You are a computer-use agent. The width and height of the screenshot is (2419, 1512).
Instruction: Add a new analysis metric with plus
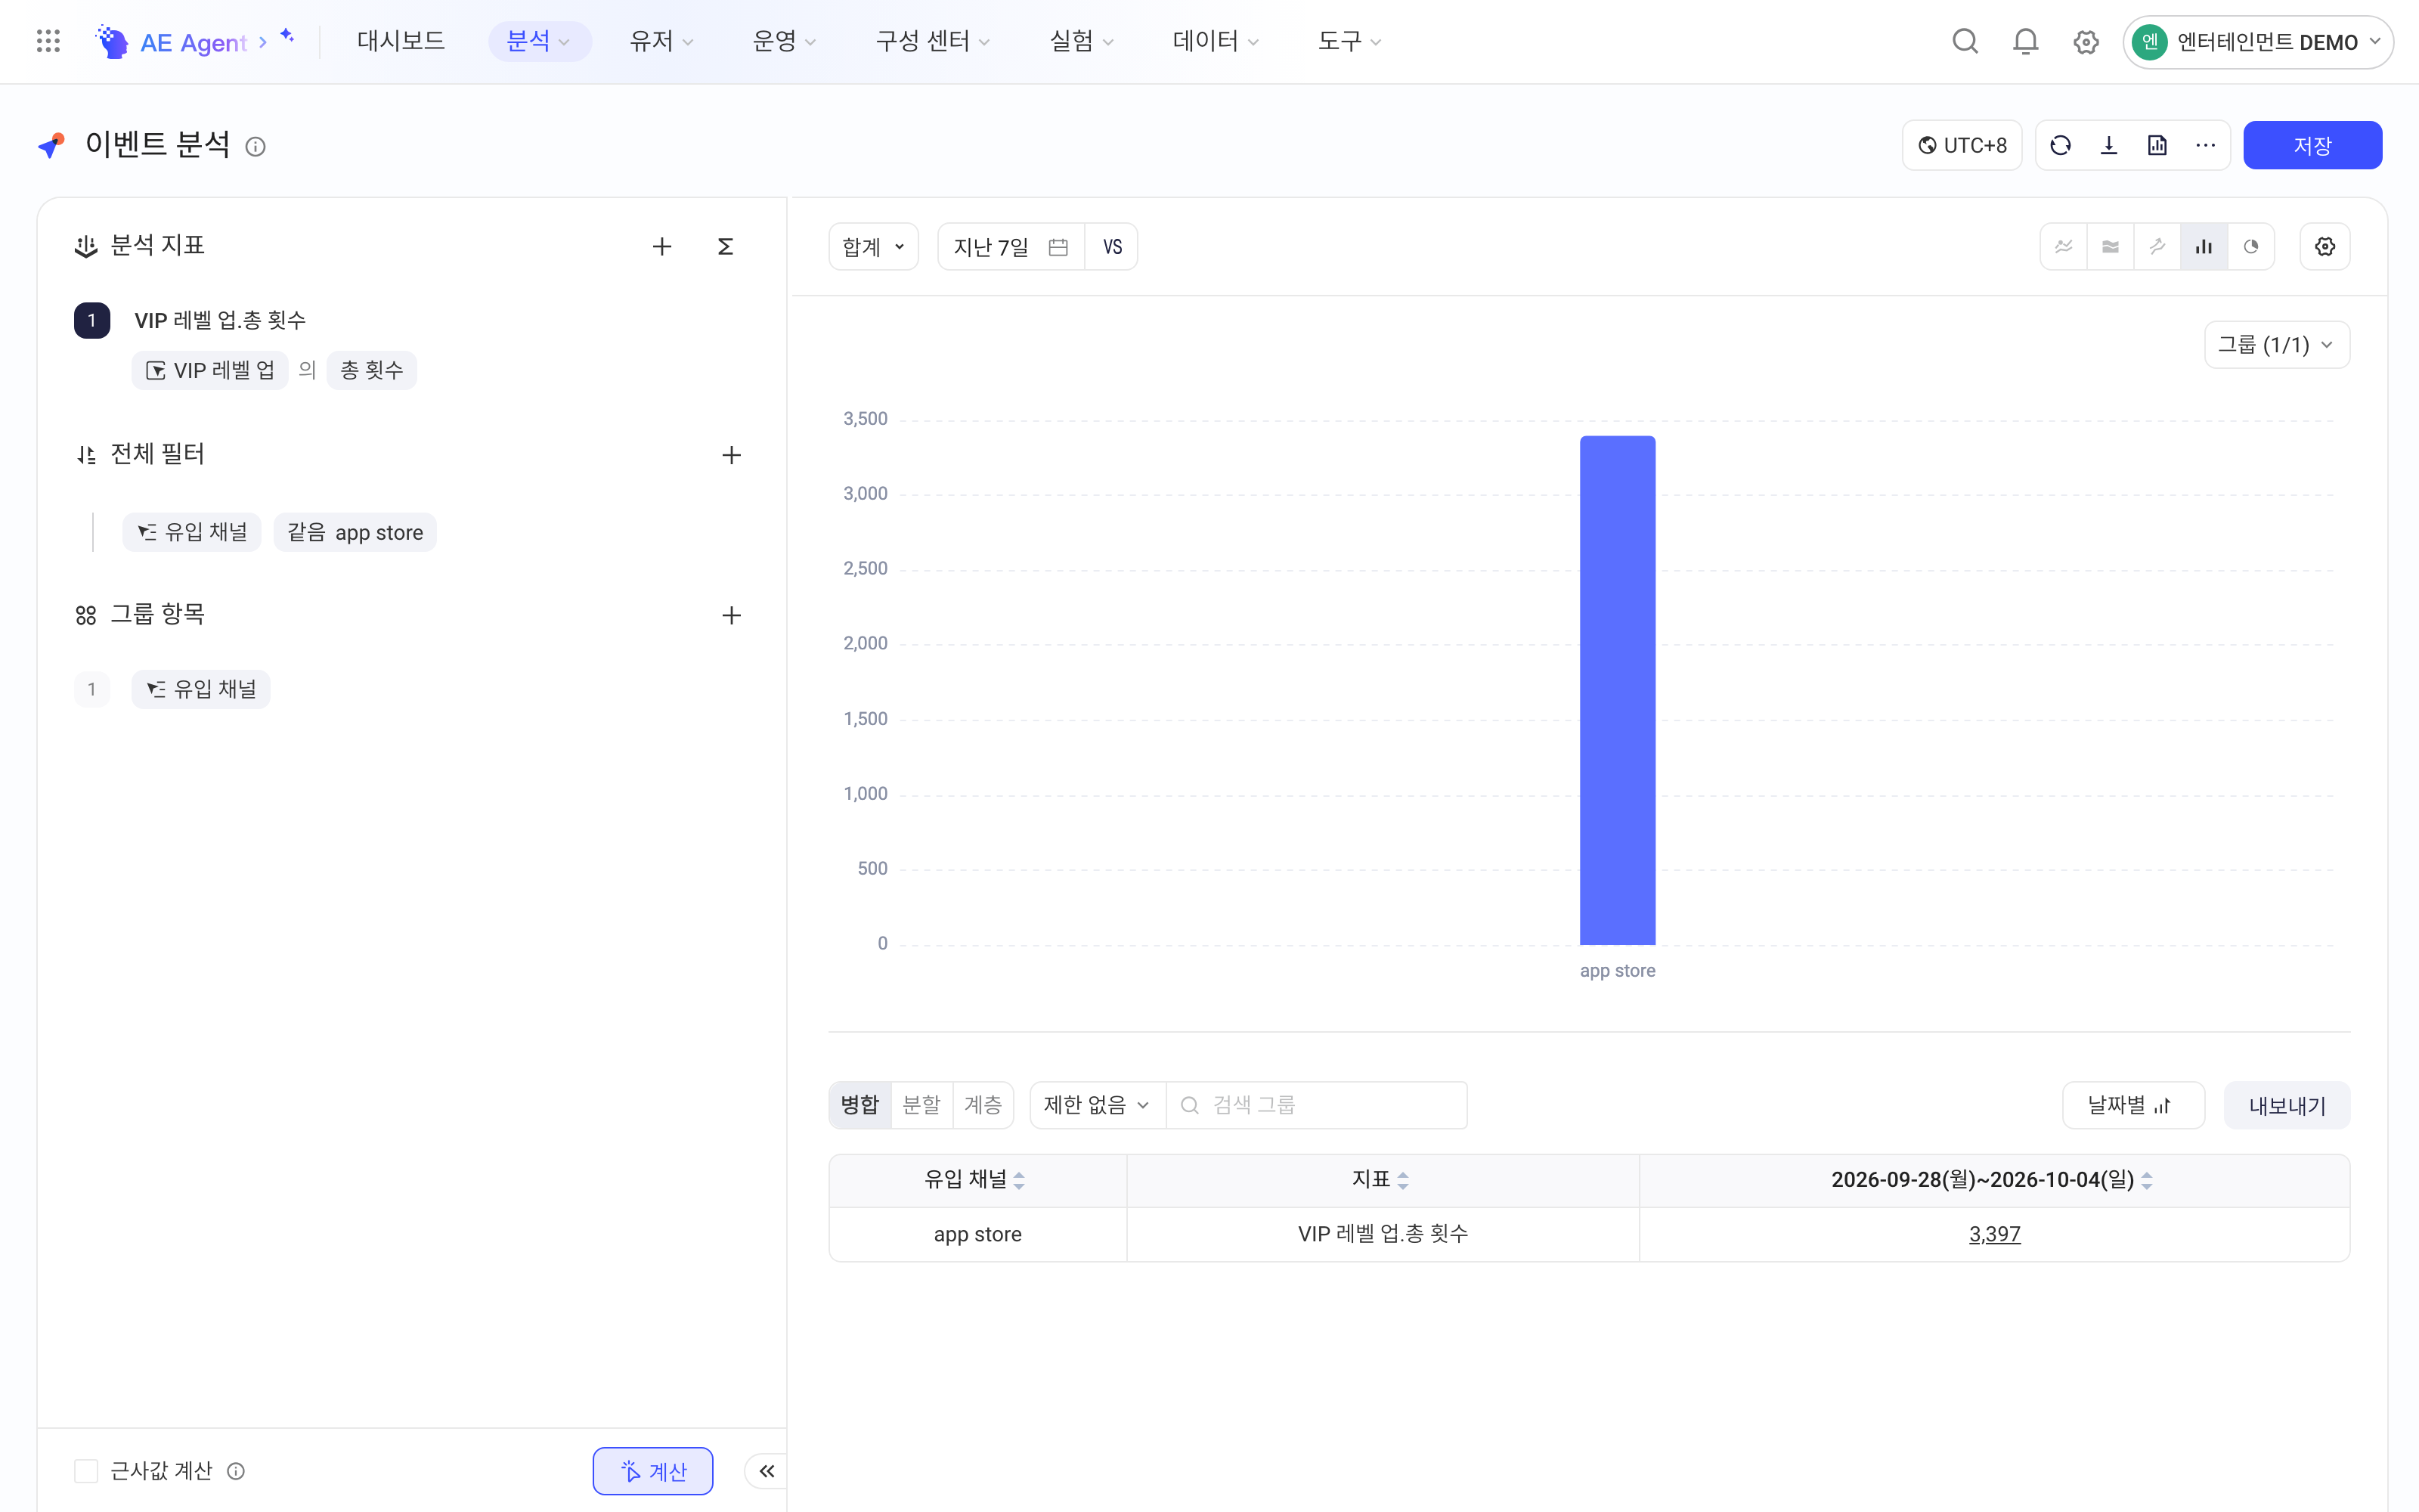tap(661, 246)
